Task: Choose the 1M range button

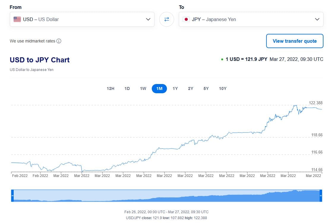Action: click(159, 88)
